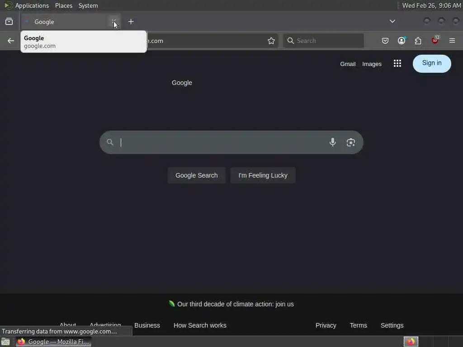The image size is (463, 347).
Task: Expand the list all tabs chevron
Action: click(392, 21)
